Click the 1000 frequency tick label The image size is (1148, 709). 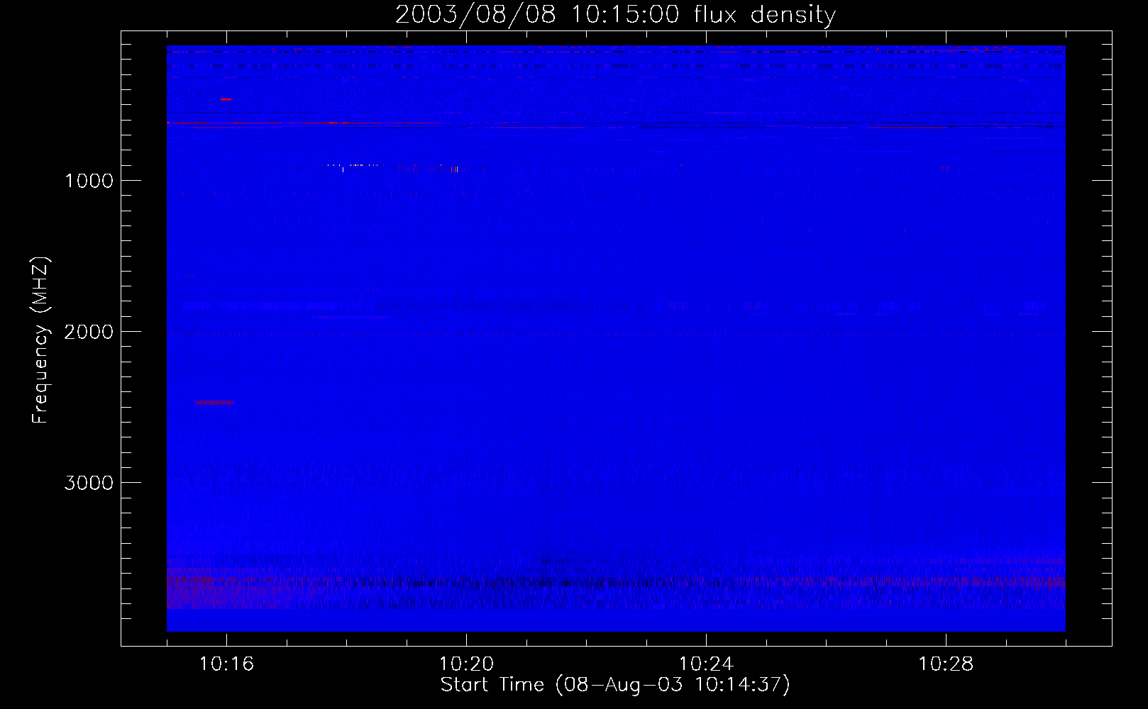[x=89, y=181]
